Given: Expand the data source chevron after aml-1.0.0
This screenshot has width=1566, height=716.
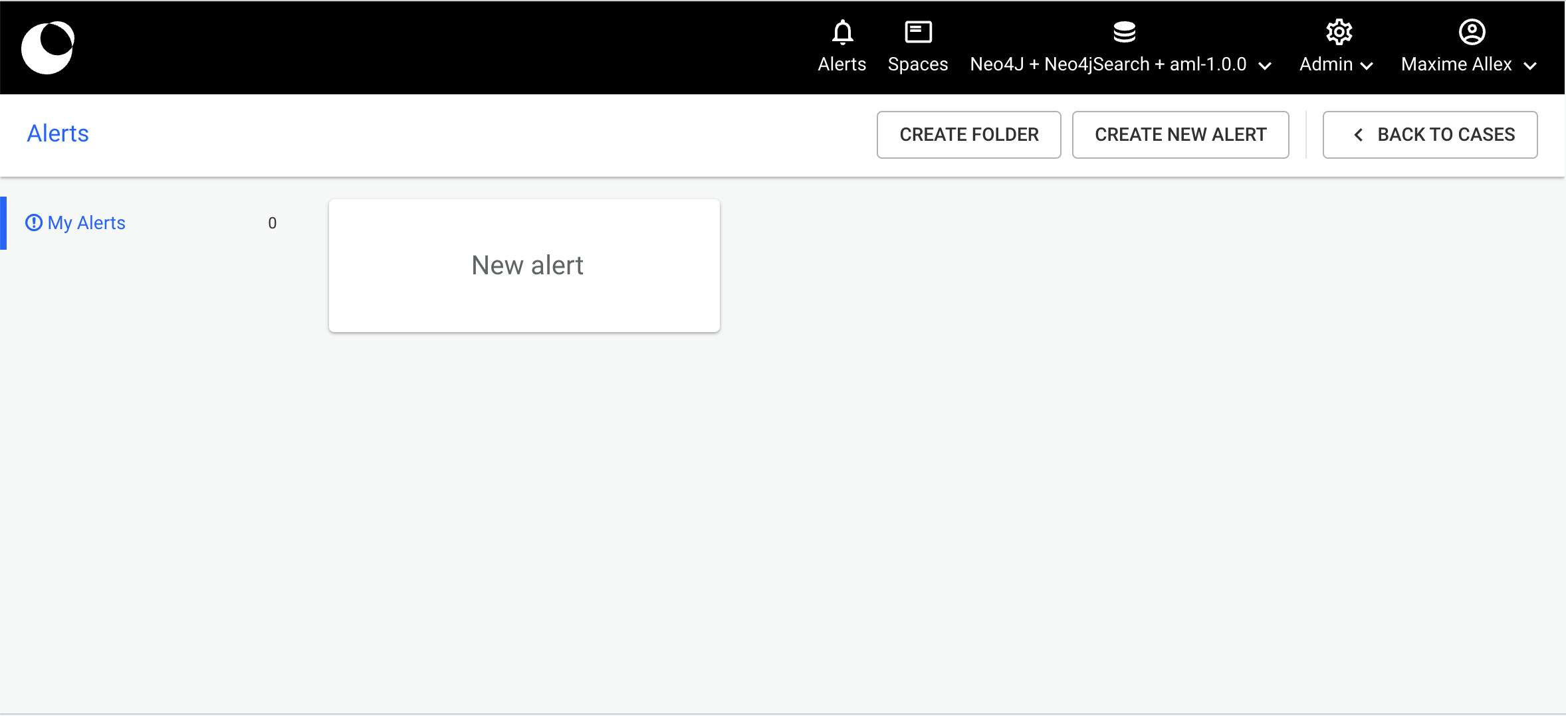Looking at the screenshot, I should pos(1266,65).
